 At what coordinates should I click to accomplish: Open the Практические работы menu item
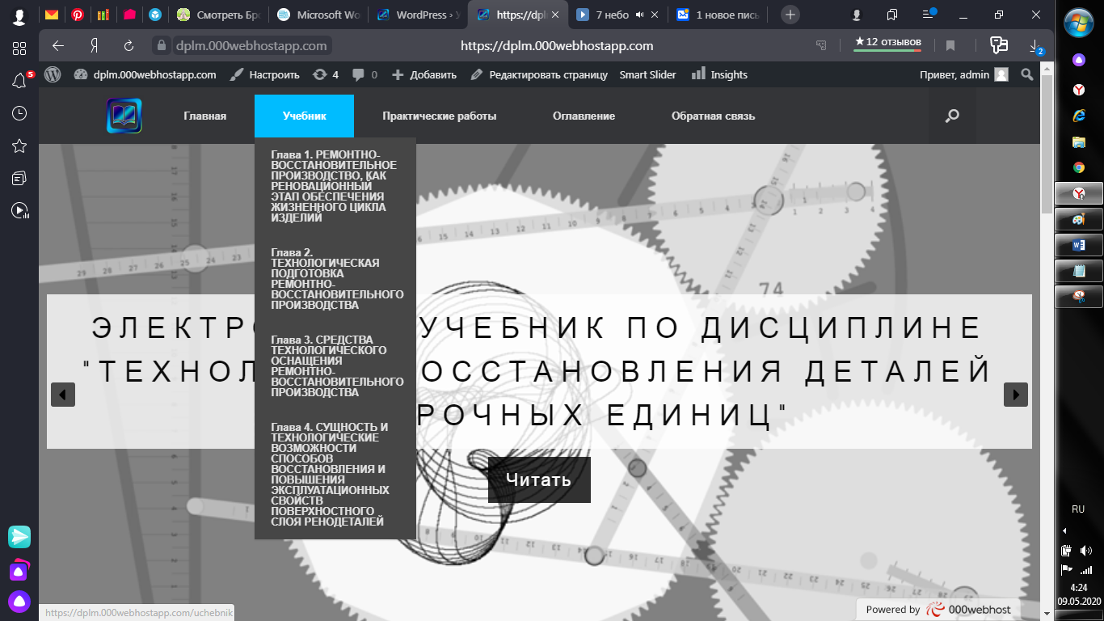pyautogui.click(x=439, y=116)
